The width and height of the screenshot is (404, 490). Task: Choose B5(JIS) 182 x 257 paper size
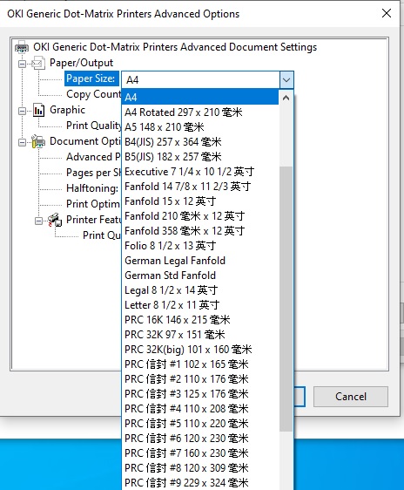(200, 157)
